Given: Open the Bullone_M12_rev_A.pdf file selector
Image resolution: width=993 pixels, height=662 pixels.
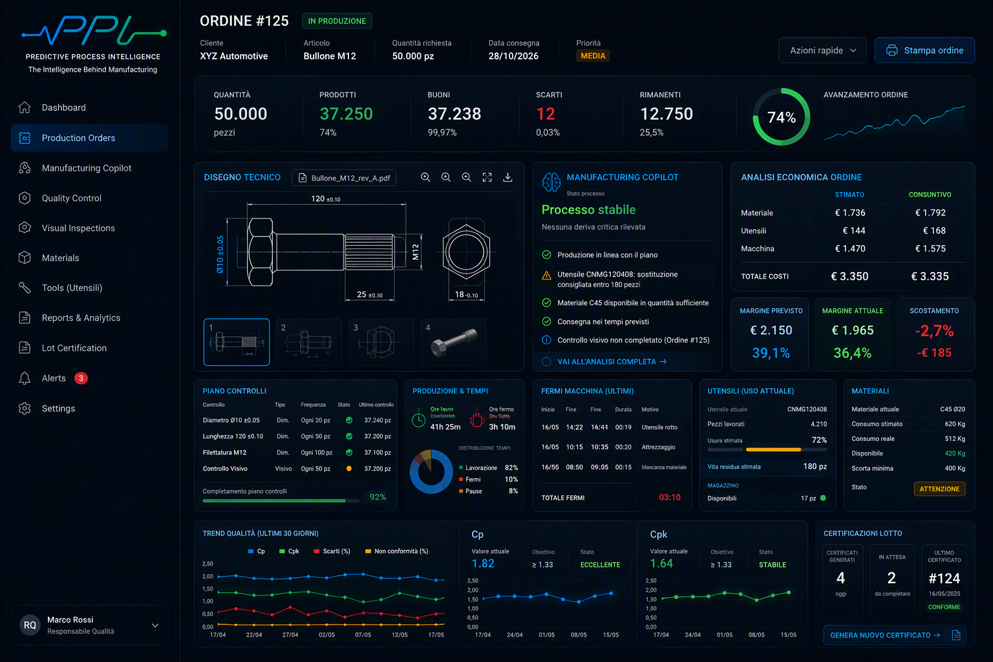Looking at the screenshot, I should coord(344,178).
